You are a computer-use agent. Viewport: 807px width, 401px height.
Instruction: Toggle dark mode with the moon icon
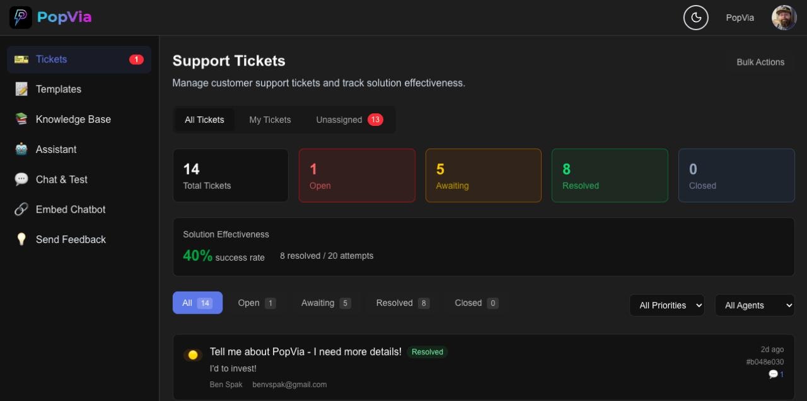[x=696, y=18]
